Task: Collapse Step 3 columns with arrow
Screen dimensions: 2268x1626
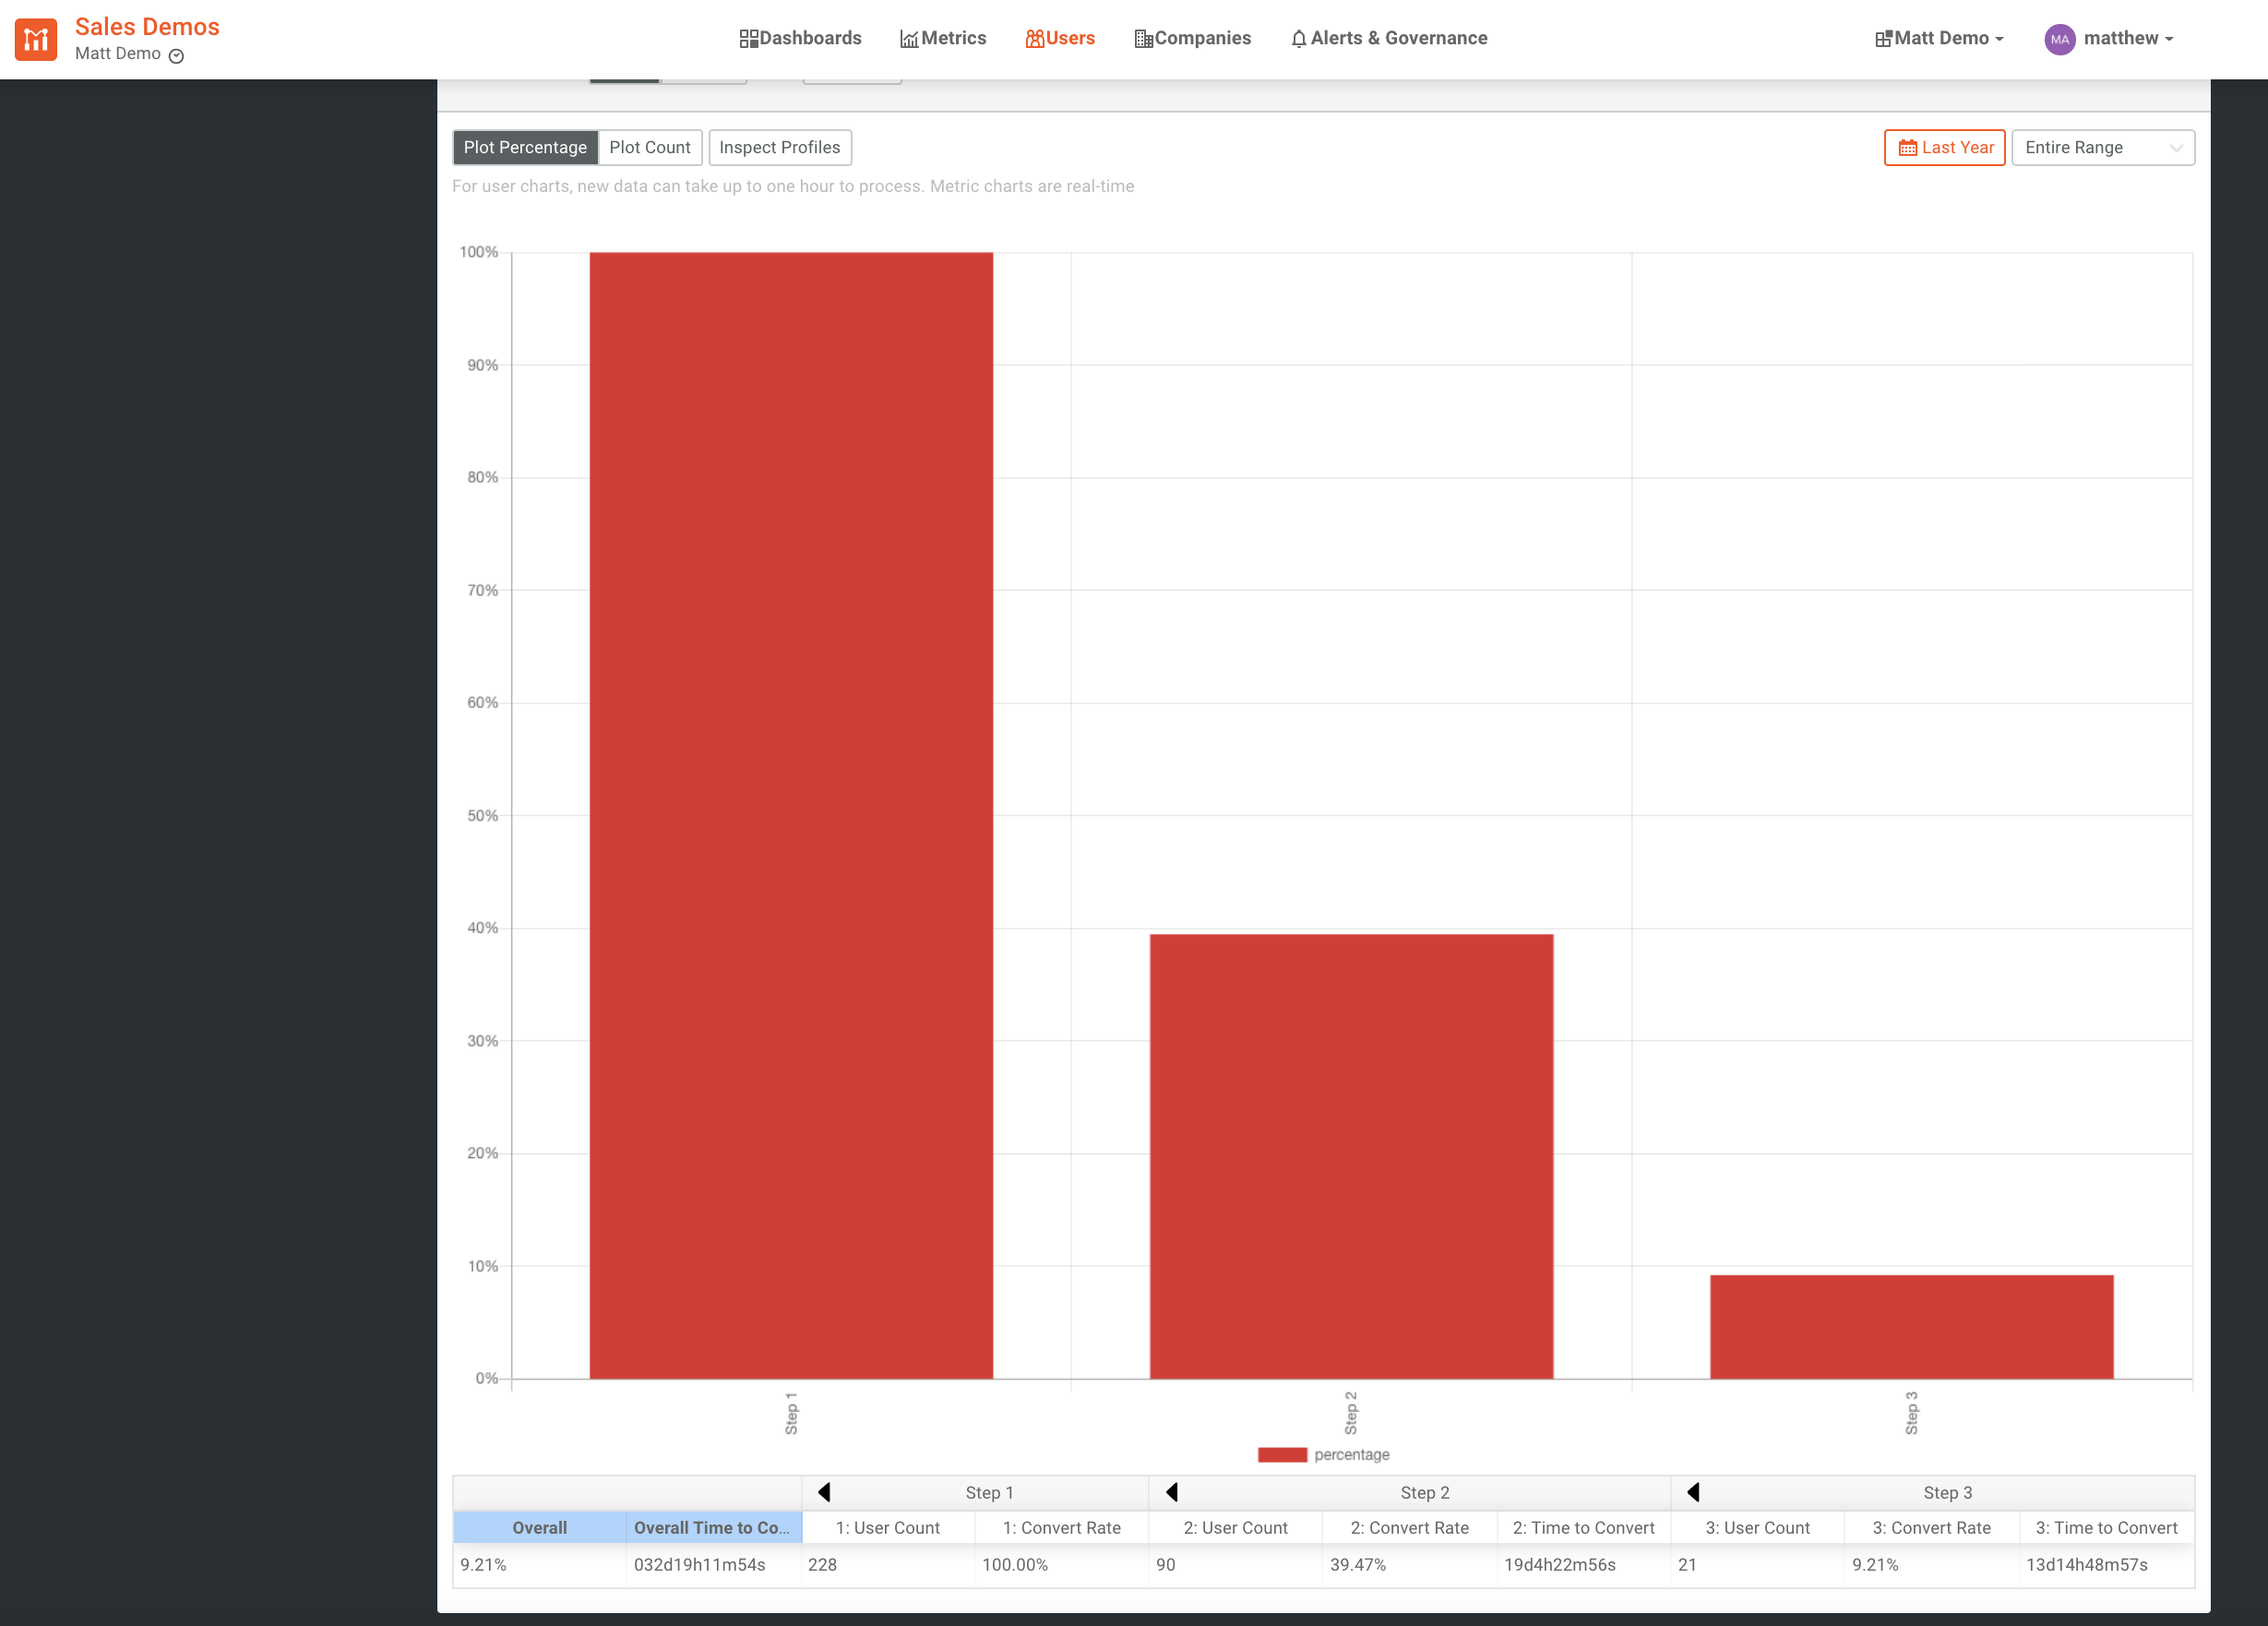Action: 1693,1492
